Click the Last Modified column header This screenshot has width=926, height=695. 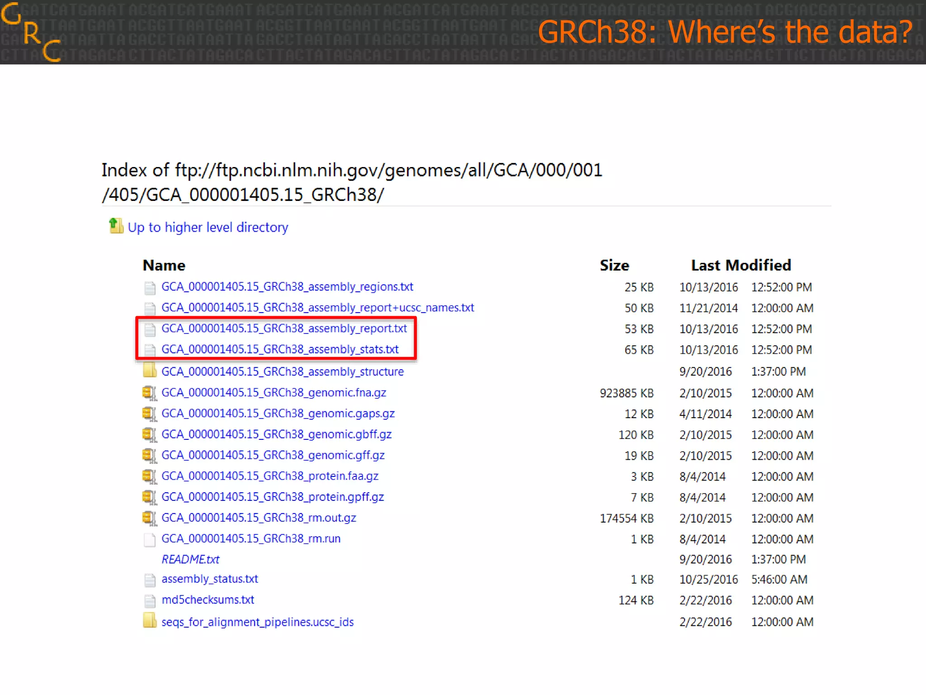pos(741,265)
